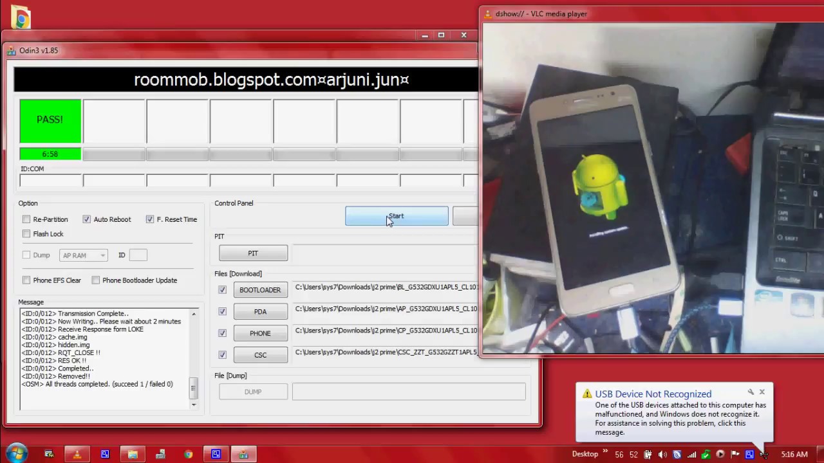
Task: Click the 5:16 AM taskbar clock
Action: (794, 455)
